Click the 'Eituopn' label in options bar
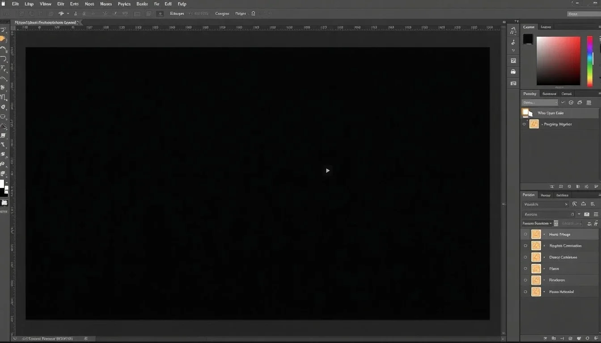The width and height of the screenshot is (601, 343). 177,14
